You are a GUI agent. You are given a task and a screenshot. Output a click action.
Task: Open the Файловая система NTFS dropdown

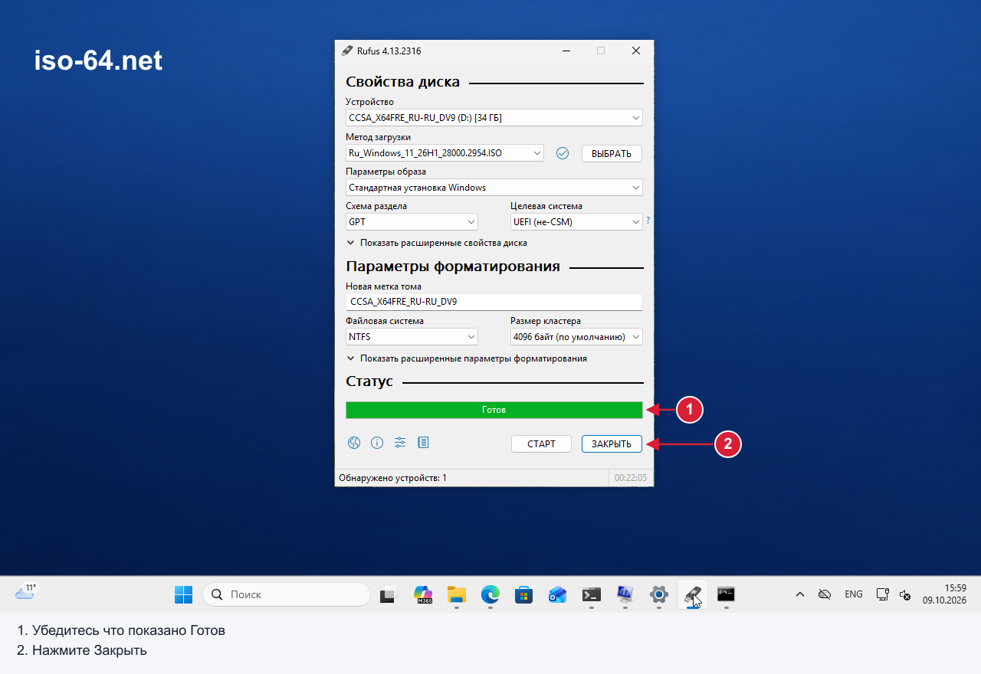[412, 337]
